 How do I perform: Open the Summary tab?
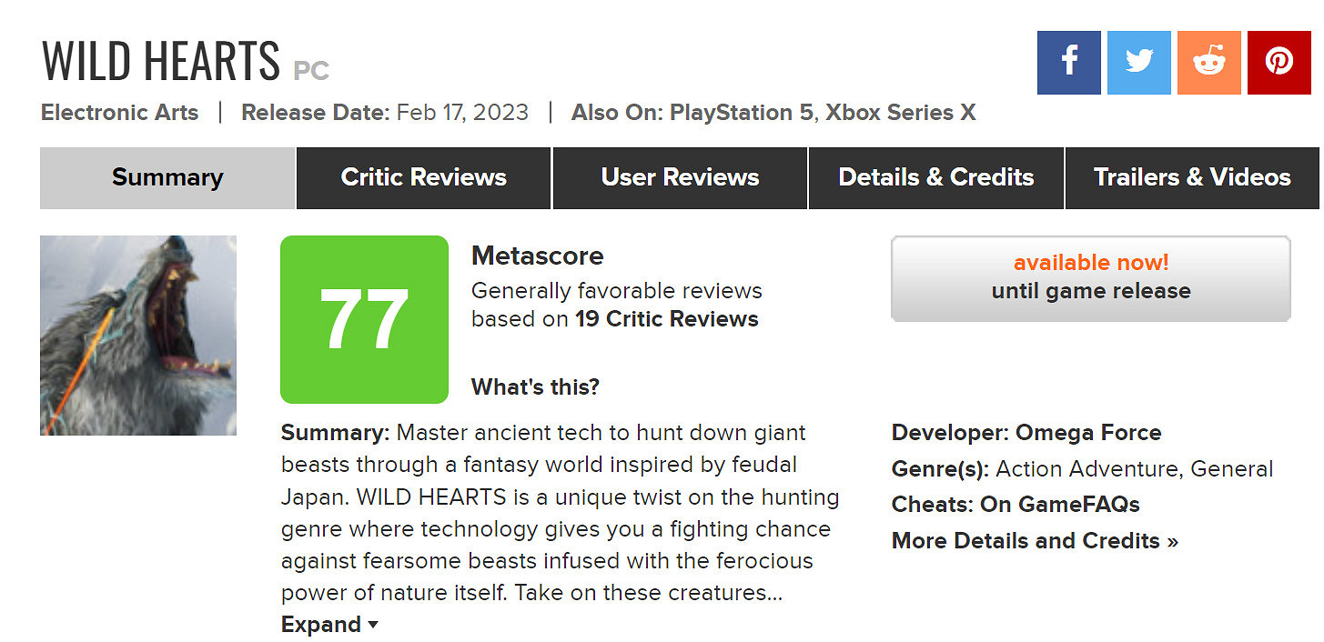[x=167, y=177]
